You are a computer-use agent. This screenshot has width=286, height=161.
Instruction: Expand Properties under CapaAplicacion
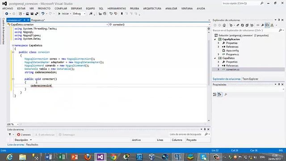coord(219,43)
